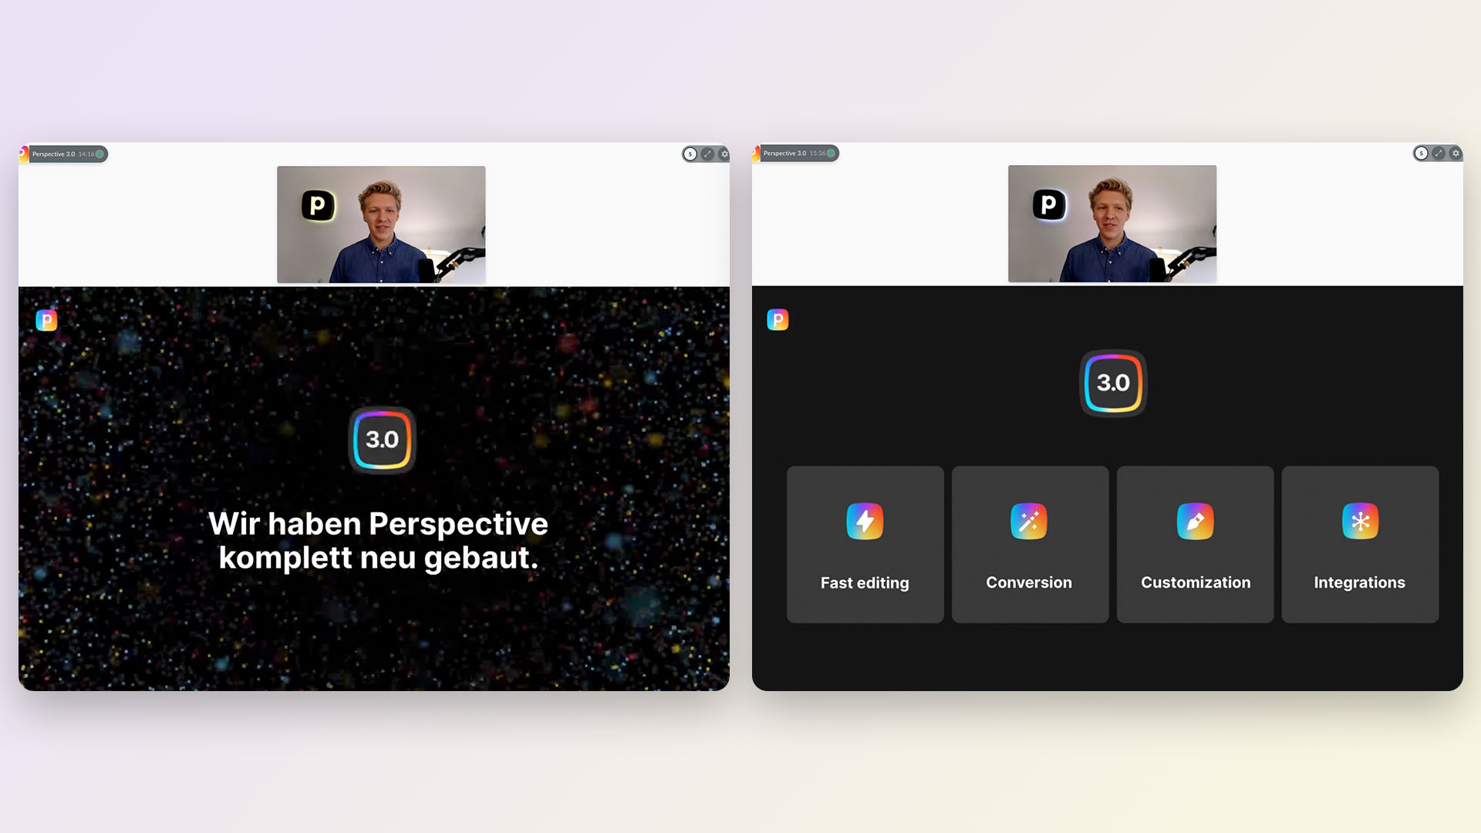Click the expand arrows icon in right window
Viewport: 1481px width, 833px height.
point(1439,153)
